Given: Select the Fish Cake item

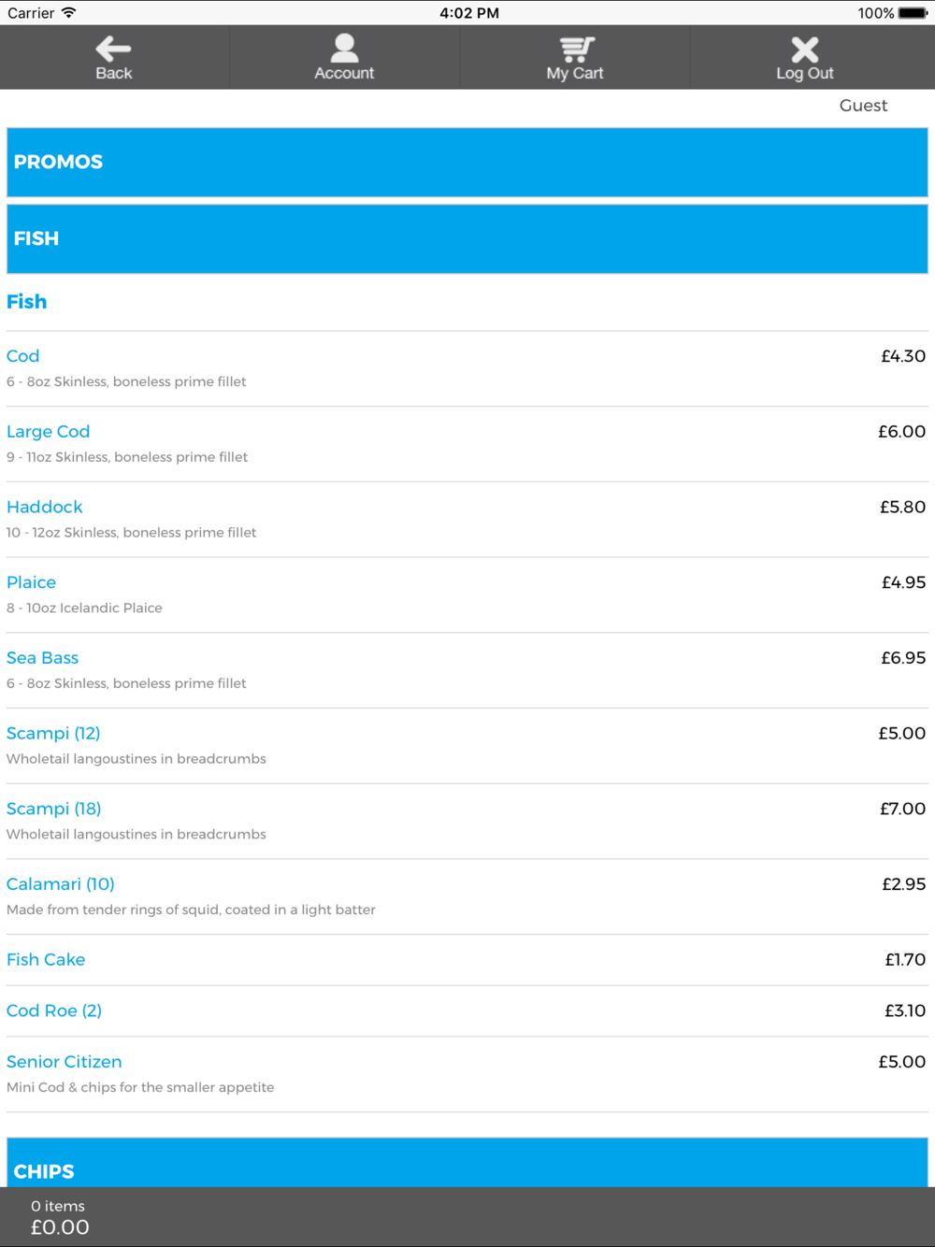Looking at the screenshot, I should (x=467, y=960).
